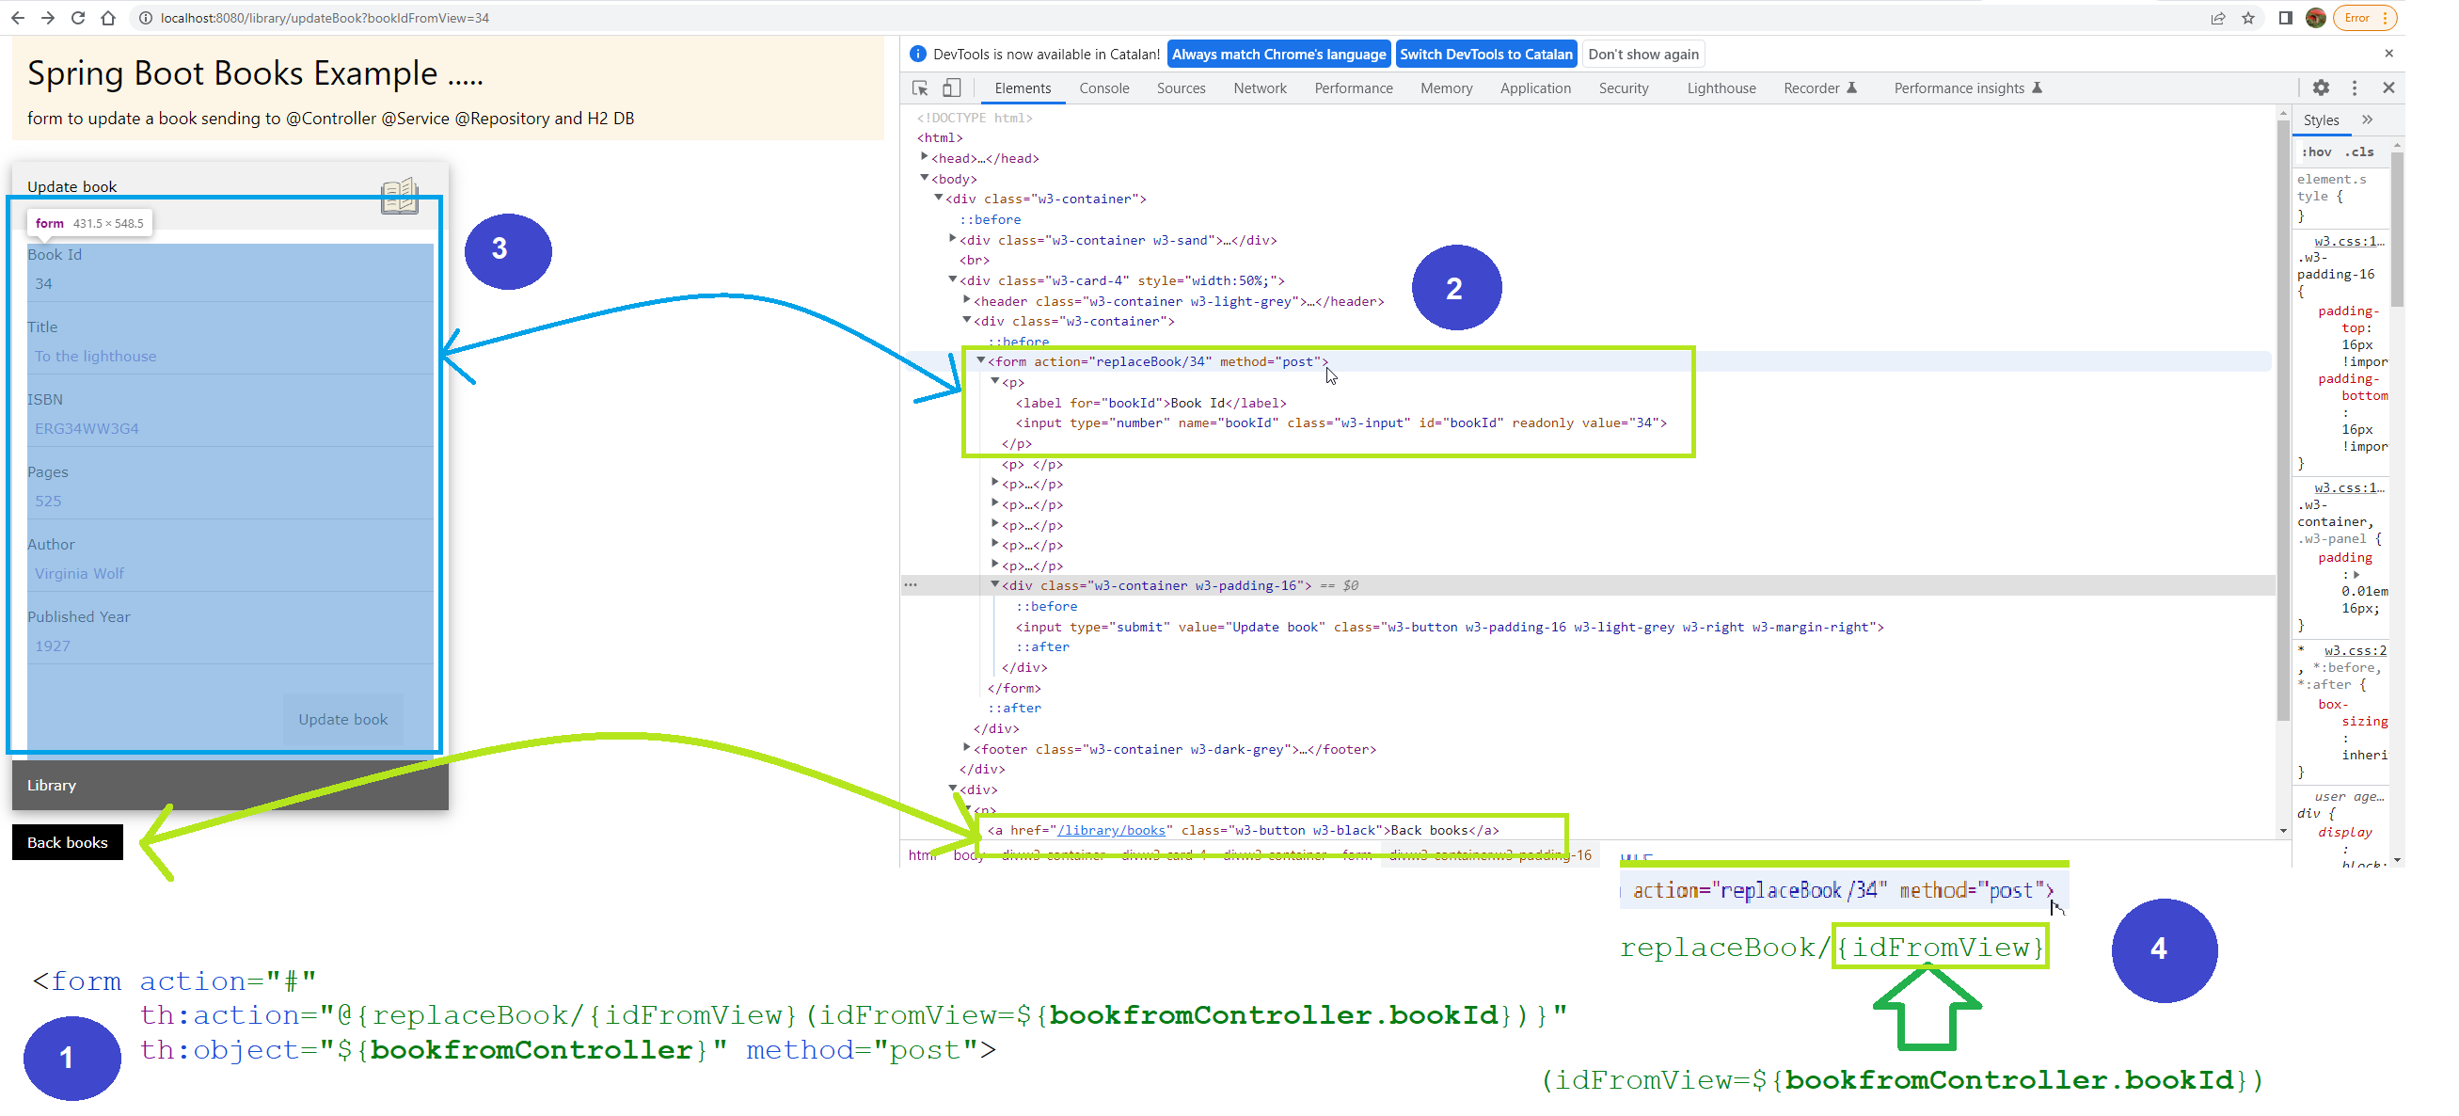The image size is (2459, 1116).
Task: Share this page icon
Action: pyautogui.click(x=2217, y=18)
